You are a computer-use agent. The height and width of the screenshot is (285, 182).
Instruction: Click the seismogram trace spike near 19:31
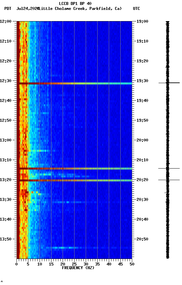click(x=169, y=83)
